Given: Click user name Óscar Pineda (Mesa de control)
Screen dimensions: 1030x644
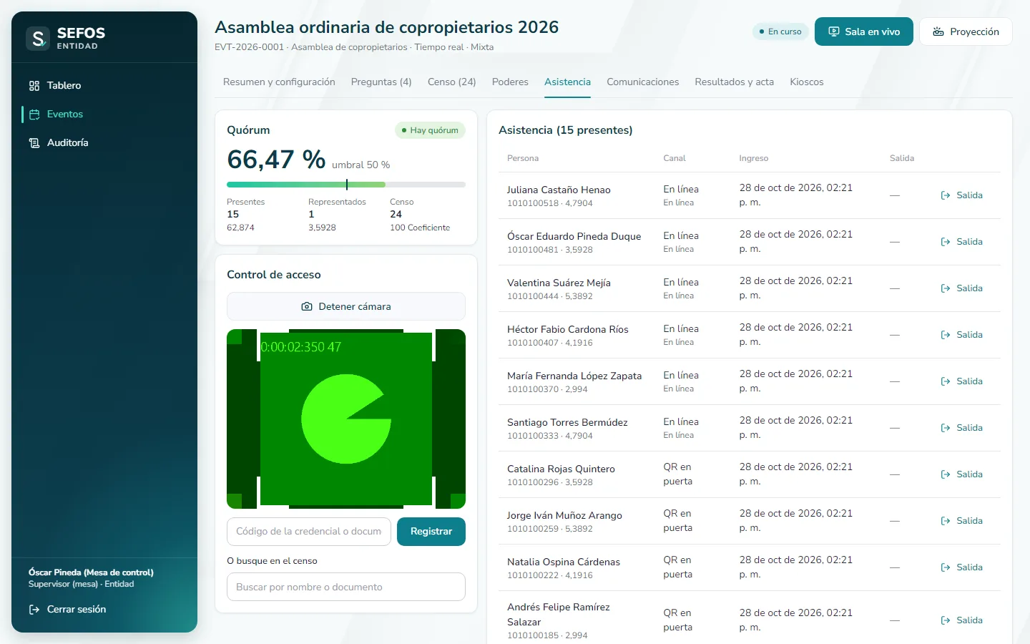Looking at the screenshot, I should pos(91,572).
